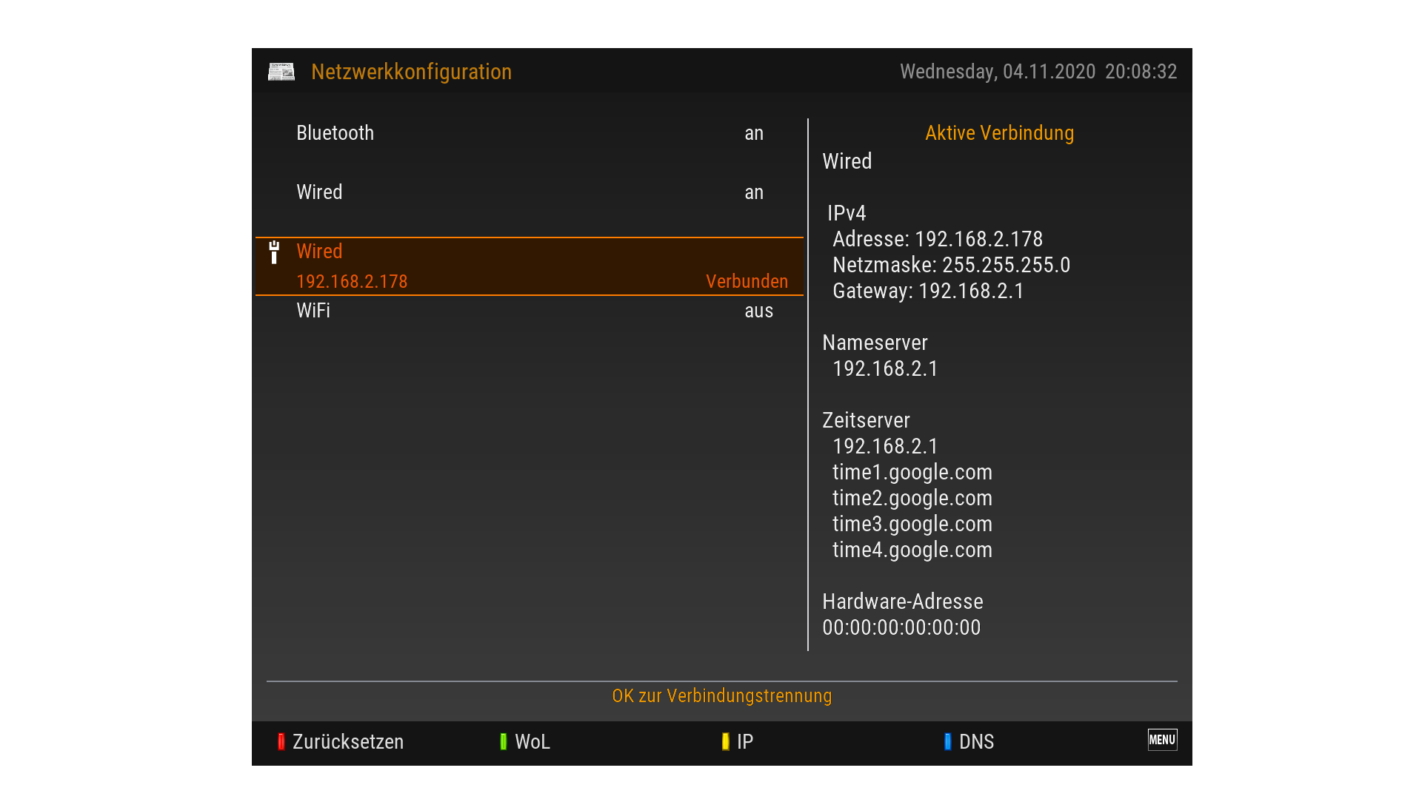Open the MENU button icon
The height and width of the screenshot is (799, 1422).
coord(1162,740)
